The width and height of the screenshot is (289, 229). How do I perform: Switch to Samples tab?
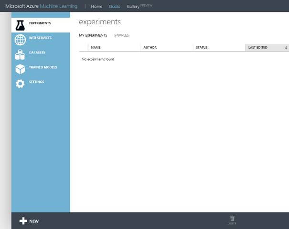[121, 35]
